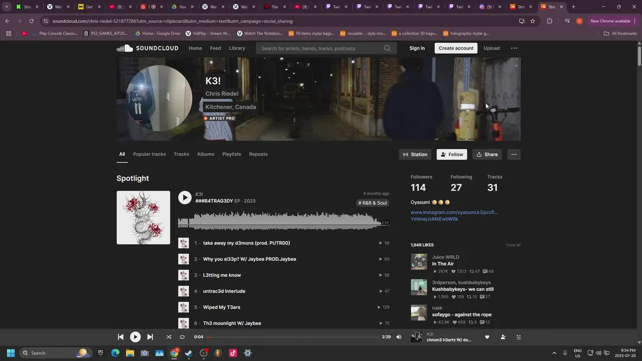Click the search magnifier icon
Viewport: 642px width, 361px height.
[387, 48]
